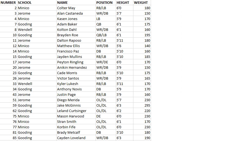230x141 pixels.
Task: Select the WR/DE position cell
Action: [102, 62]
